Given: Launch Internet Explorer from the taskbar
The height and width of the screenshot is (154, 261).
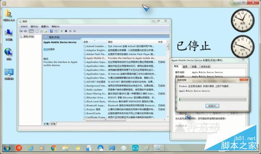Looking at the screenshot, I should pos(31,148).
